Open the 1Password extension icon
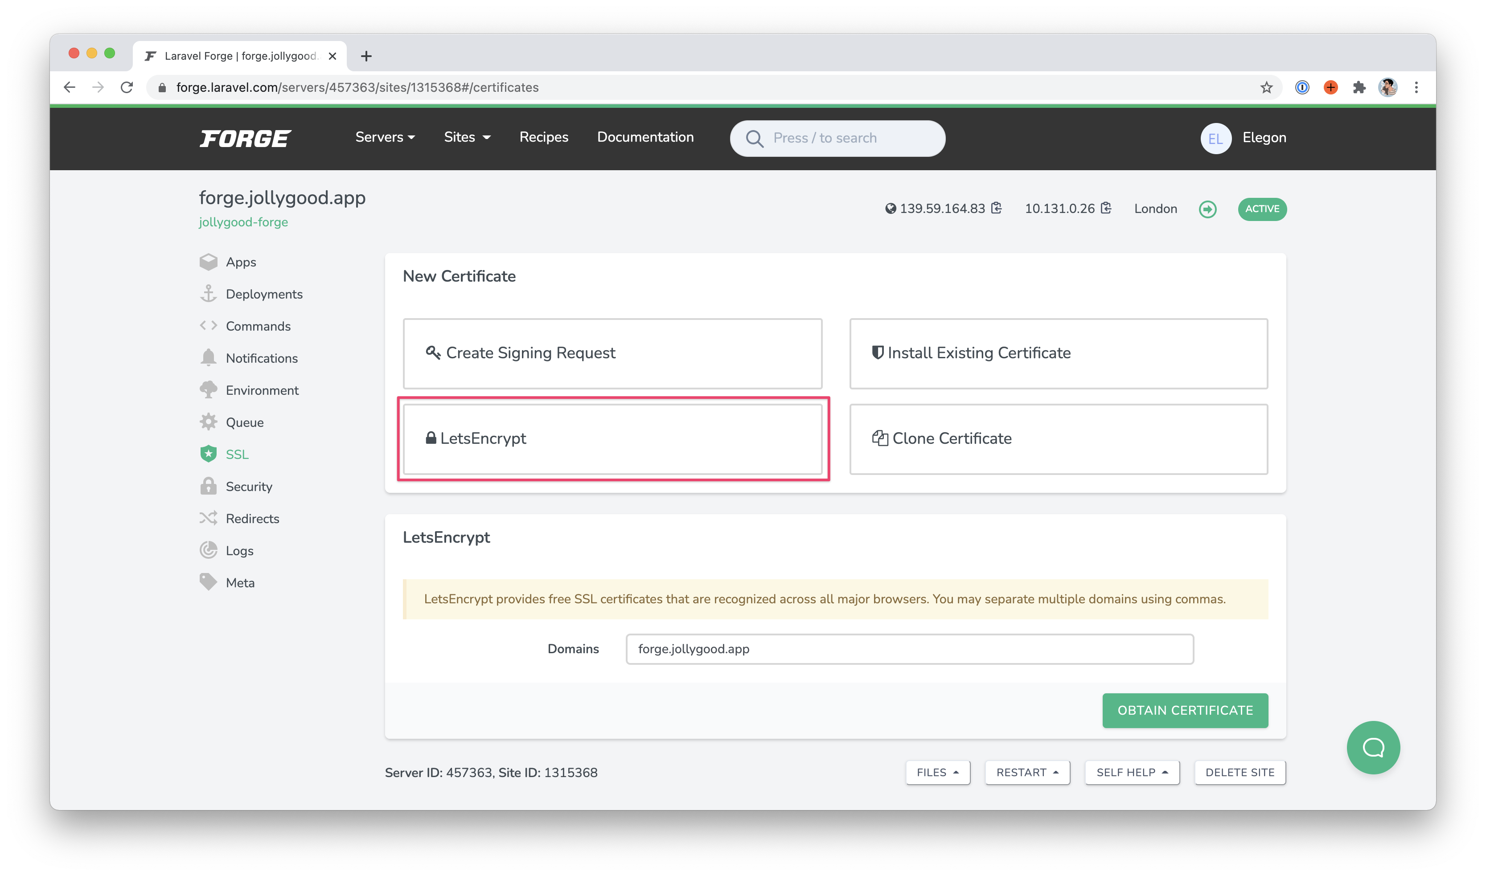The height and width of the screenshot is (876, 1486). coord(1302,87)
